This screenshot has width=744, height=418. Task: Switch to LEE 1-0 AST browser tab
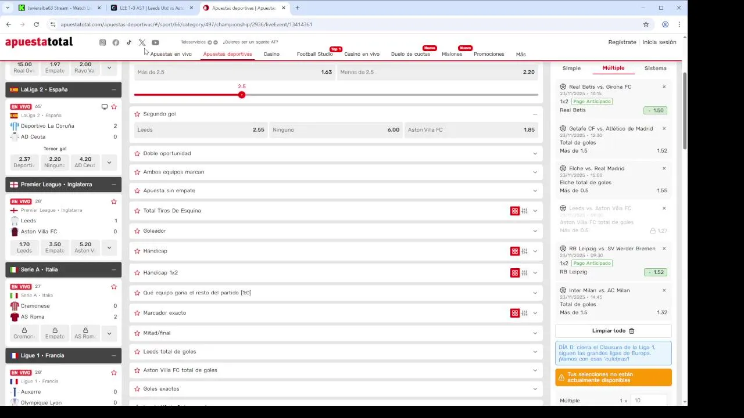point(152,8)
